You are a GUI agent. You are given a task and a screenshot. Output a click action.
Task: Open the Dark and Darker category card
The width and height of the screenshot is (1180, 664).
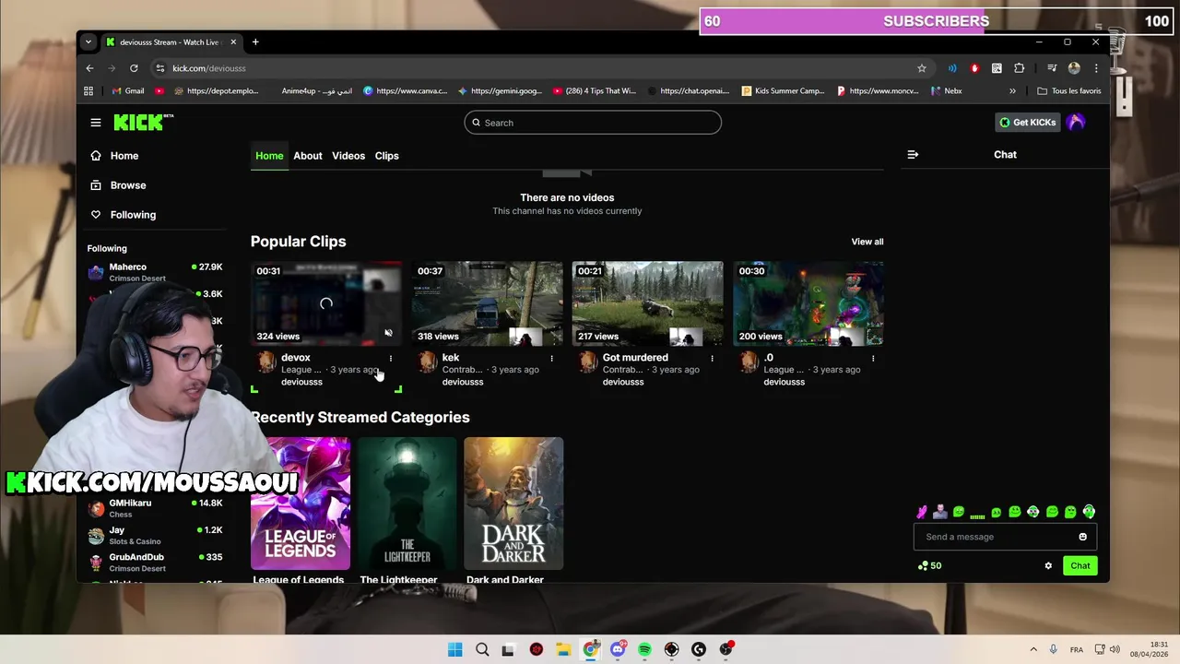click(x=513, y=504)
